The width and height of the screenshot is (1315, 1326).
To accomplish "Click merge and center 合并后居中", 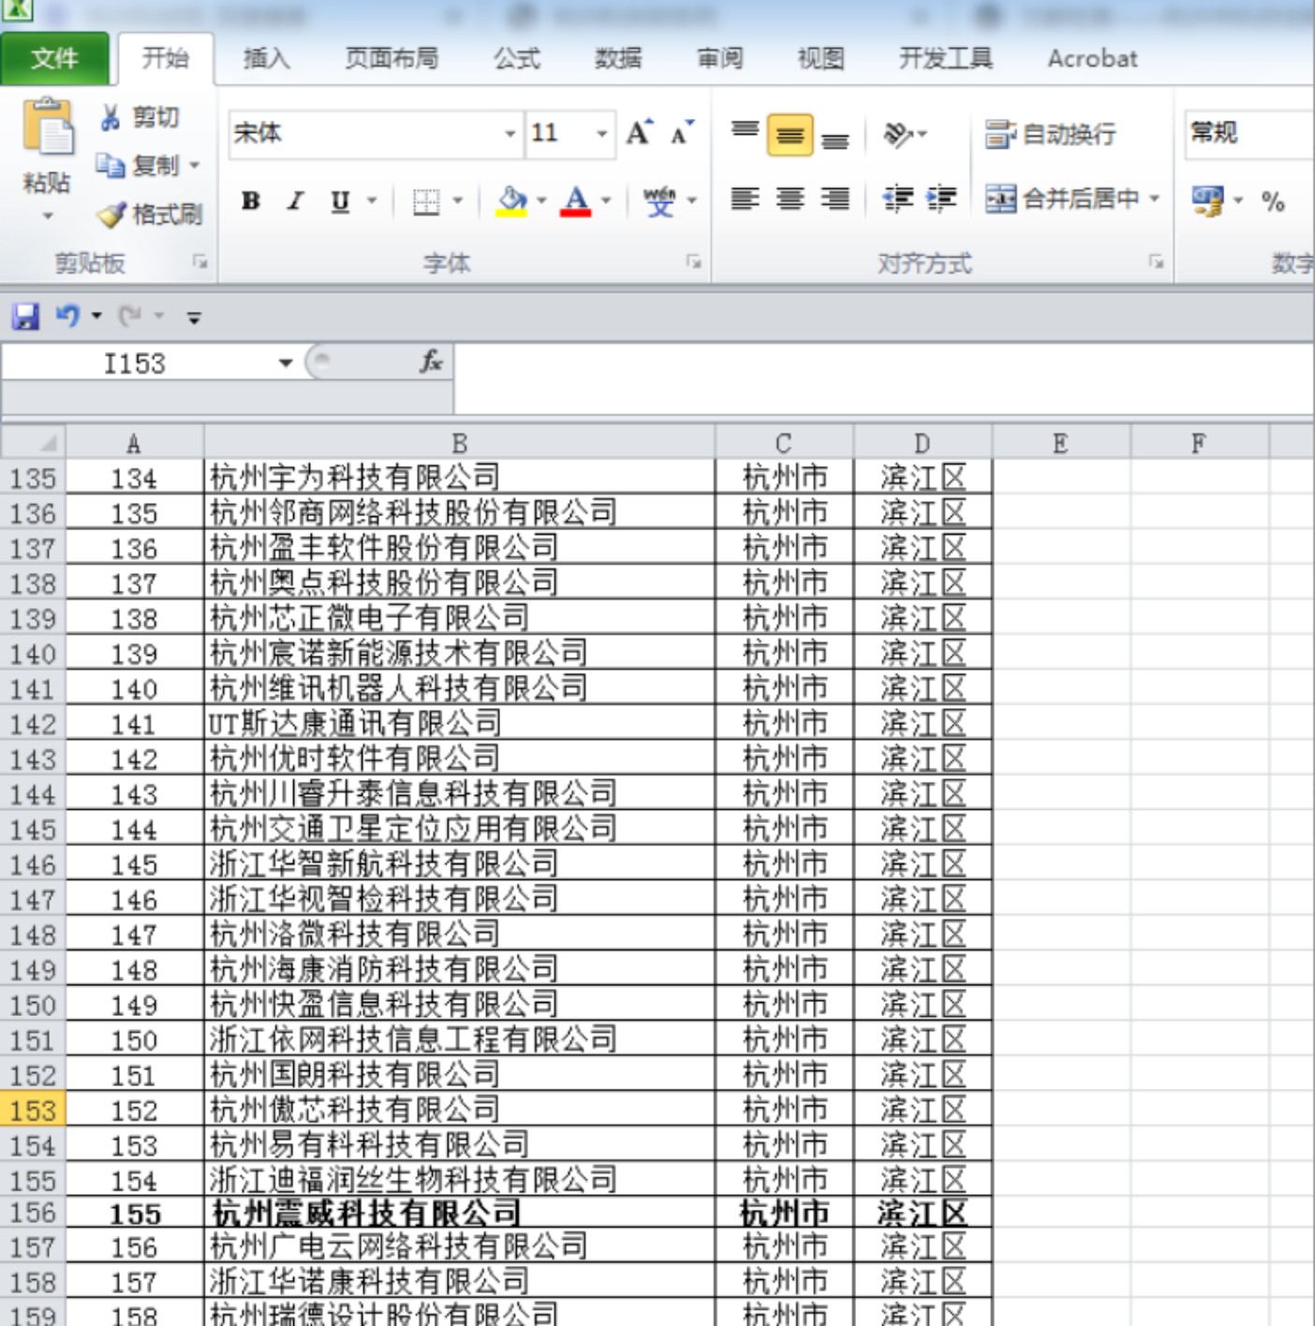I will [x=1062, y=199].
